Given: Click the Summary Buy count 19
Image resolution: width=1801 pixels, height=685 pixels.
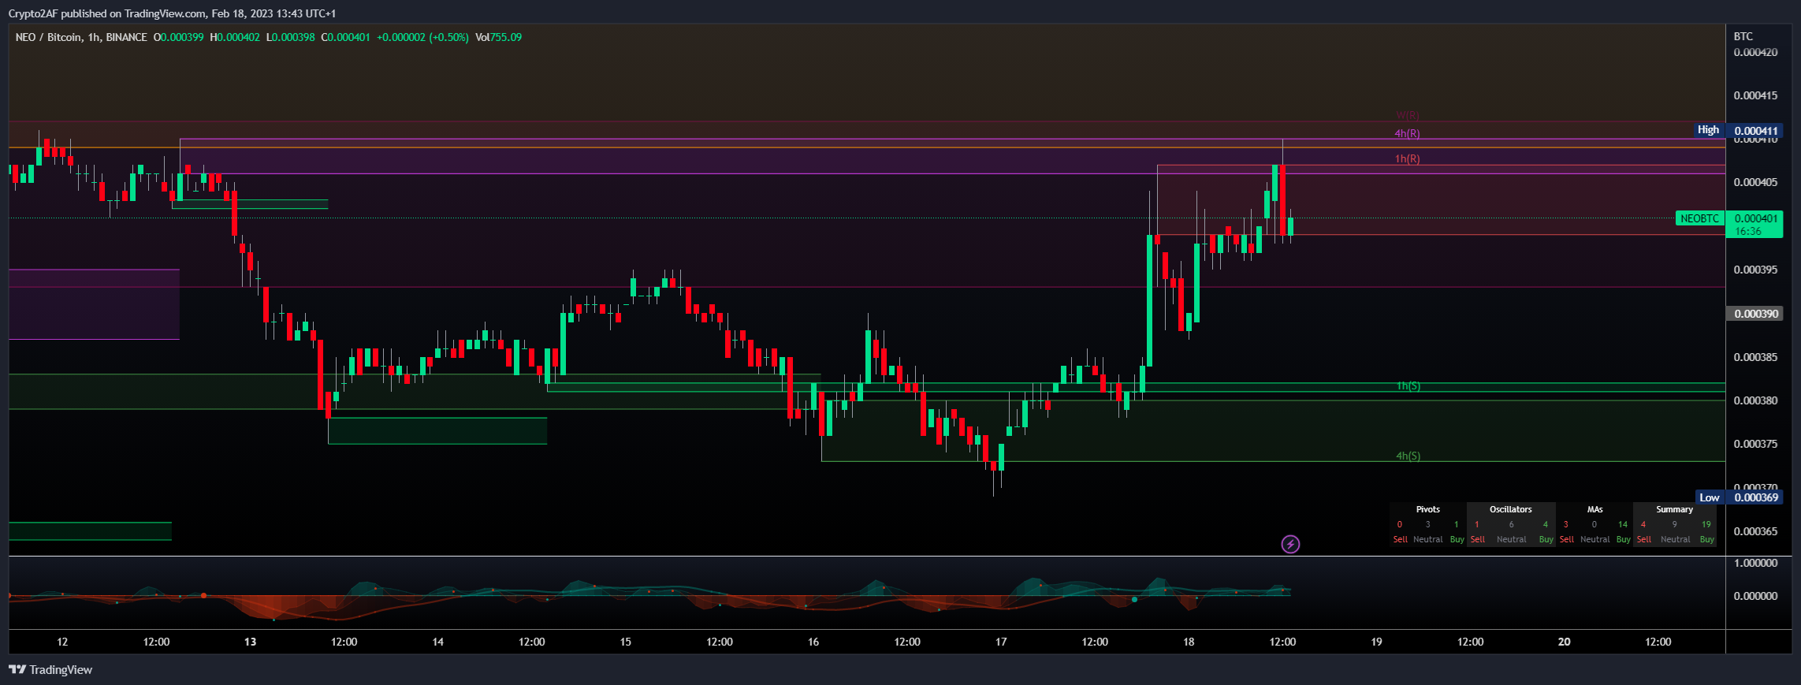Looking at the screenshot, I should tap(1706, 525).
